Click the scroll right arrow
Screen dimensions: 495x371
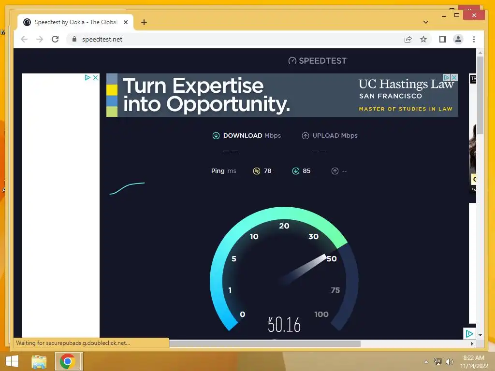472,343
